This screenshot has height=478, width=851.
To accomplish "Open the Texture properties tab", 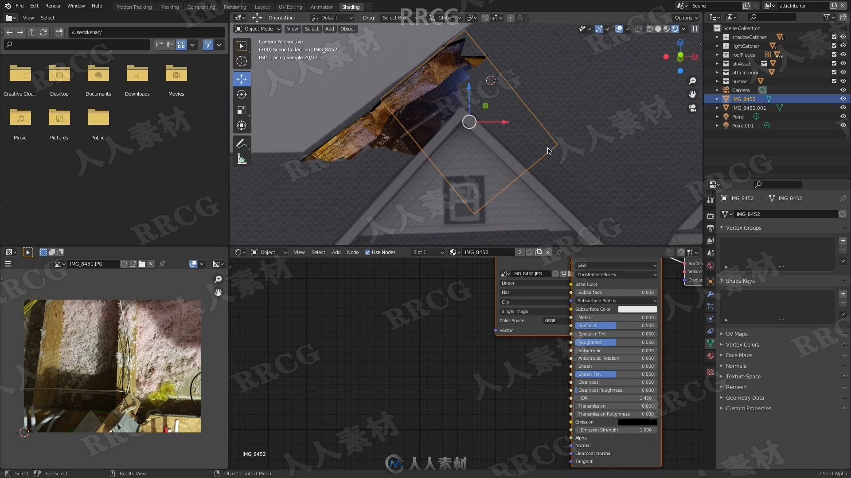I will [710, 372].
